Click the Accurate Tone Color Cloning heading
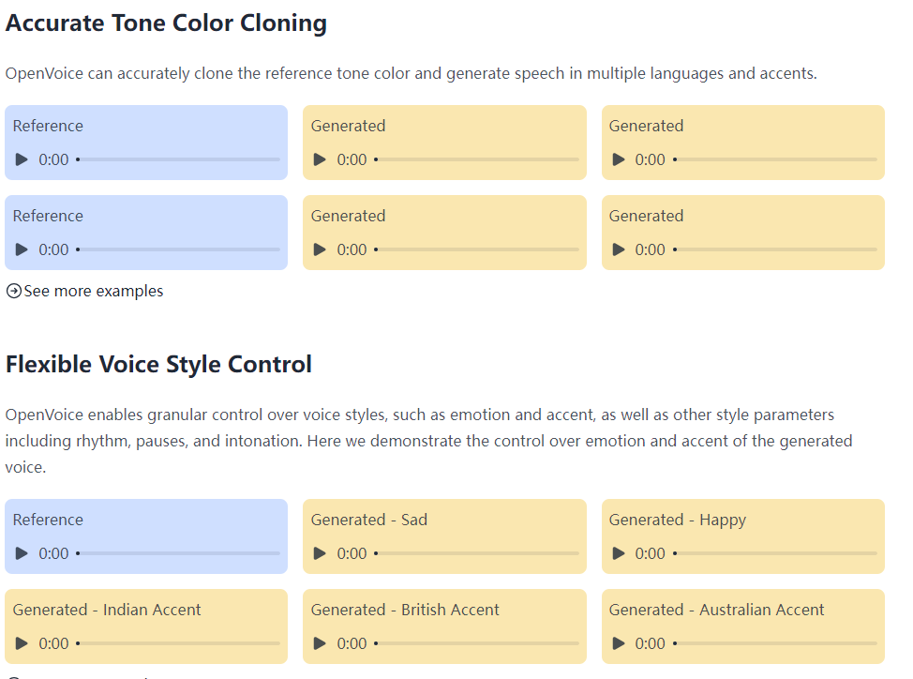This screenshot has height=679, width=913. coord(166,23)
